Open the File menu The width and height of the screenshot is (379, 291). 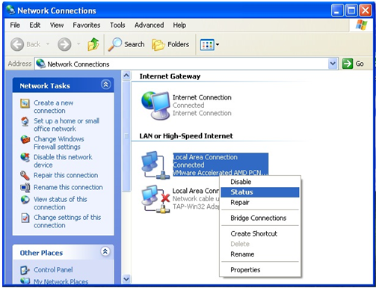[x=15, y=25]
